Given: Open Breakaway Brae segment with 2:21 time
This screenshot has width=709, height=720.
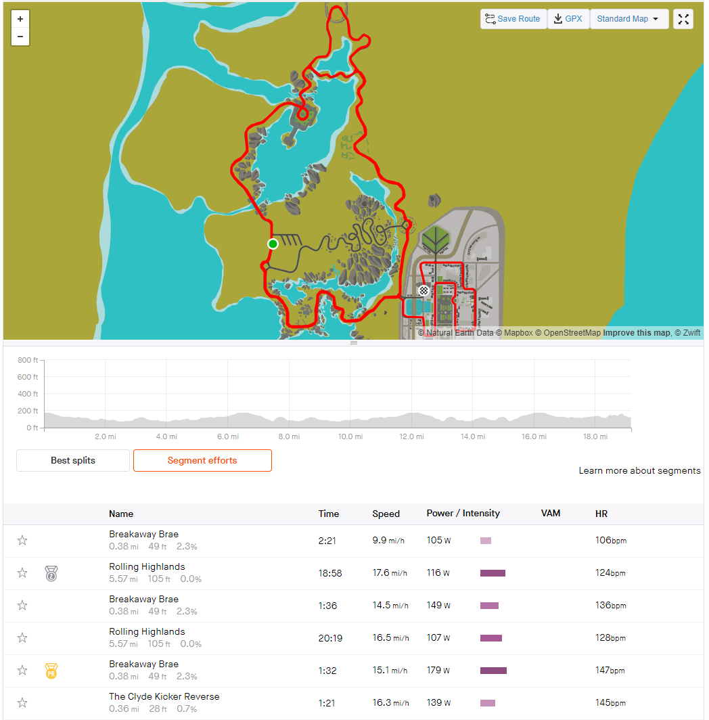Looking at the screenshot, I should coord(143,535).
